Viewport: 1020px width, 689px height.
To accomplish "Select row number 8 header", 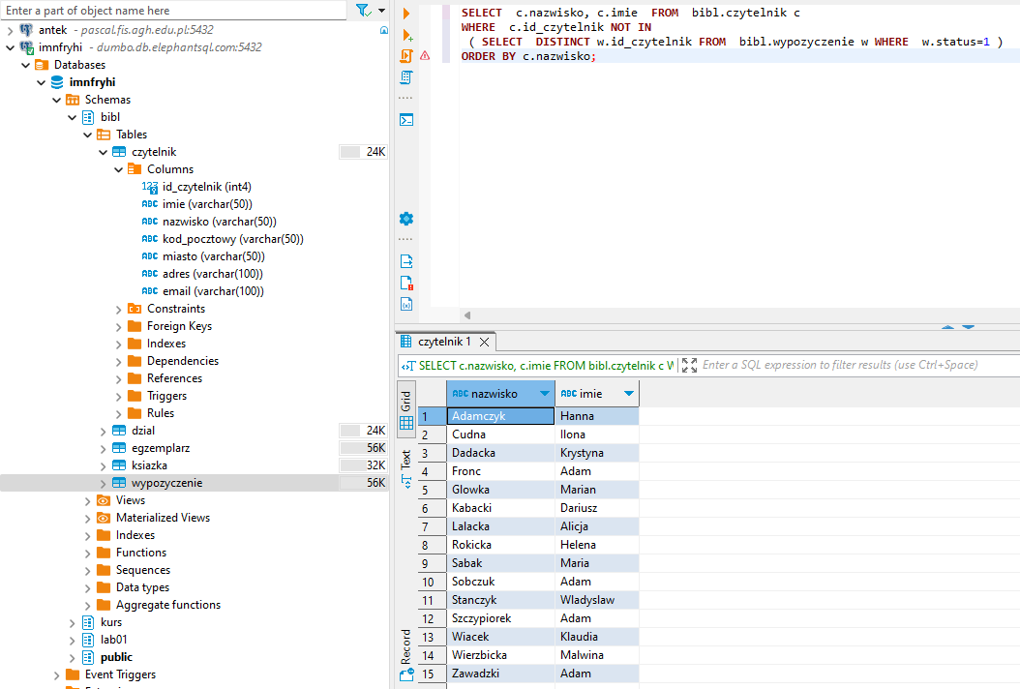I will pyautogui.click(x=432, y=545).
